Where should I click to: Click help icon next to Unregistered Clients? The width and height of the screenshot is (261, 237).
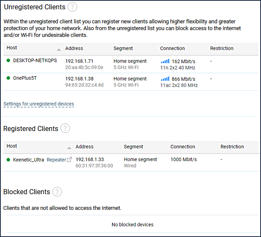[73, 7]
